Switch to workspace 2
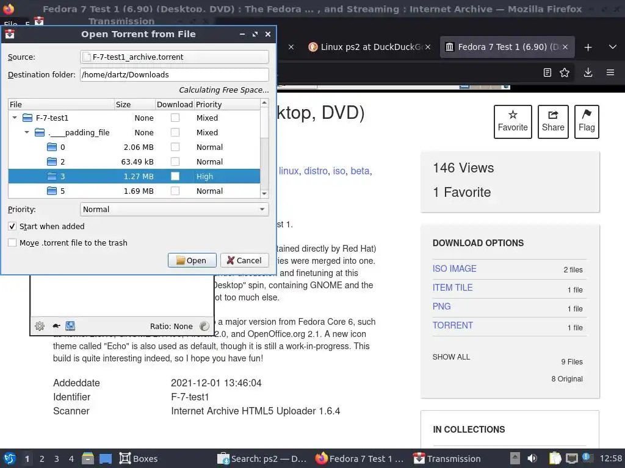 pos(42,459)
